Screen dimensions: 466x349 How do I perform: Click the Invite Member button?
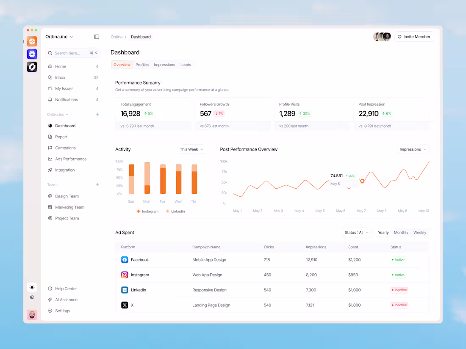(414, 37)
